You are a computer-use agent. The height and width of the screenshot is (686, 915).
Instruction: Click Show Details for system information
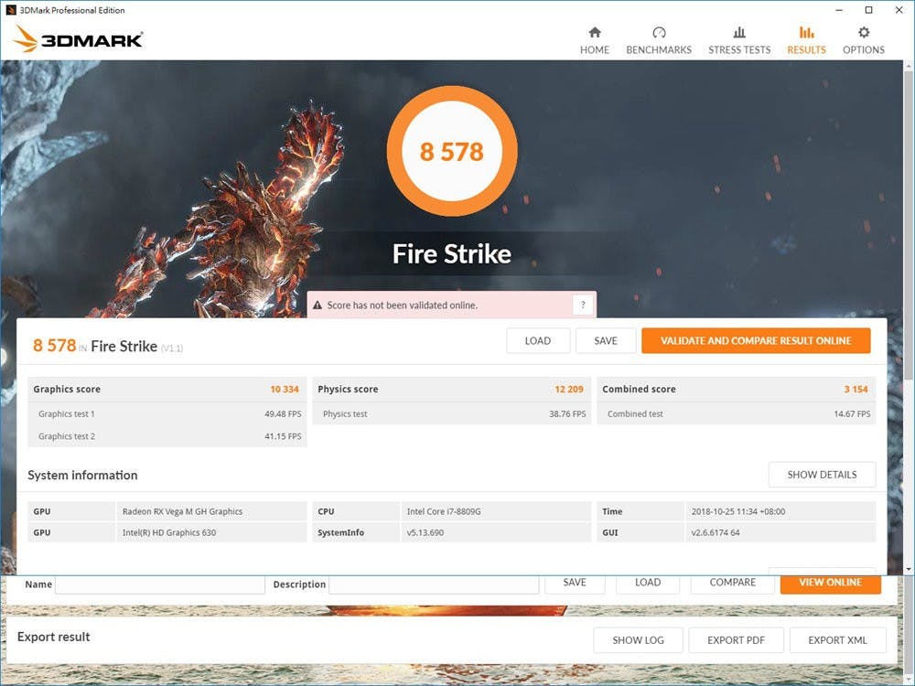822,475
